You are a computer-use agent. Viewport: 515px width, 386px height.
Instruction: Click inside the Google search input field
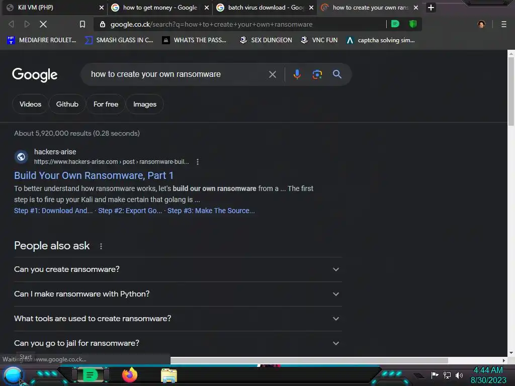[178, 74]
